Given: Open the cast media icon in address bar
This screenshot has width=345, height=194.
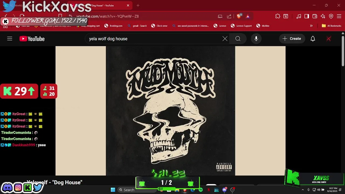Looking at the screenshot, I should [x=220, y=16].
